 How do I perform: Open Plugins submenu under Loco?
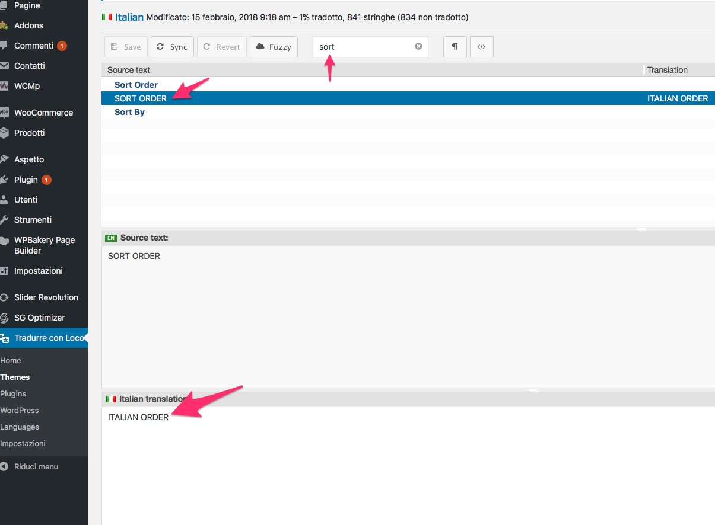(x=13, y=393)
